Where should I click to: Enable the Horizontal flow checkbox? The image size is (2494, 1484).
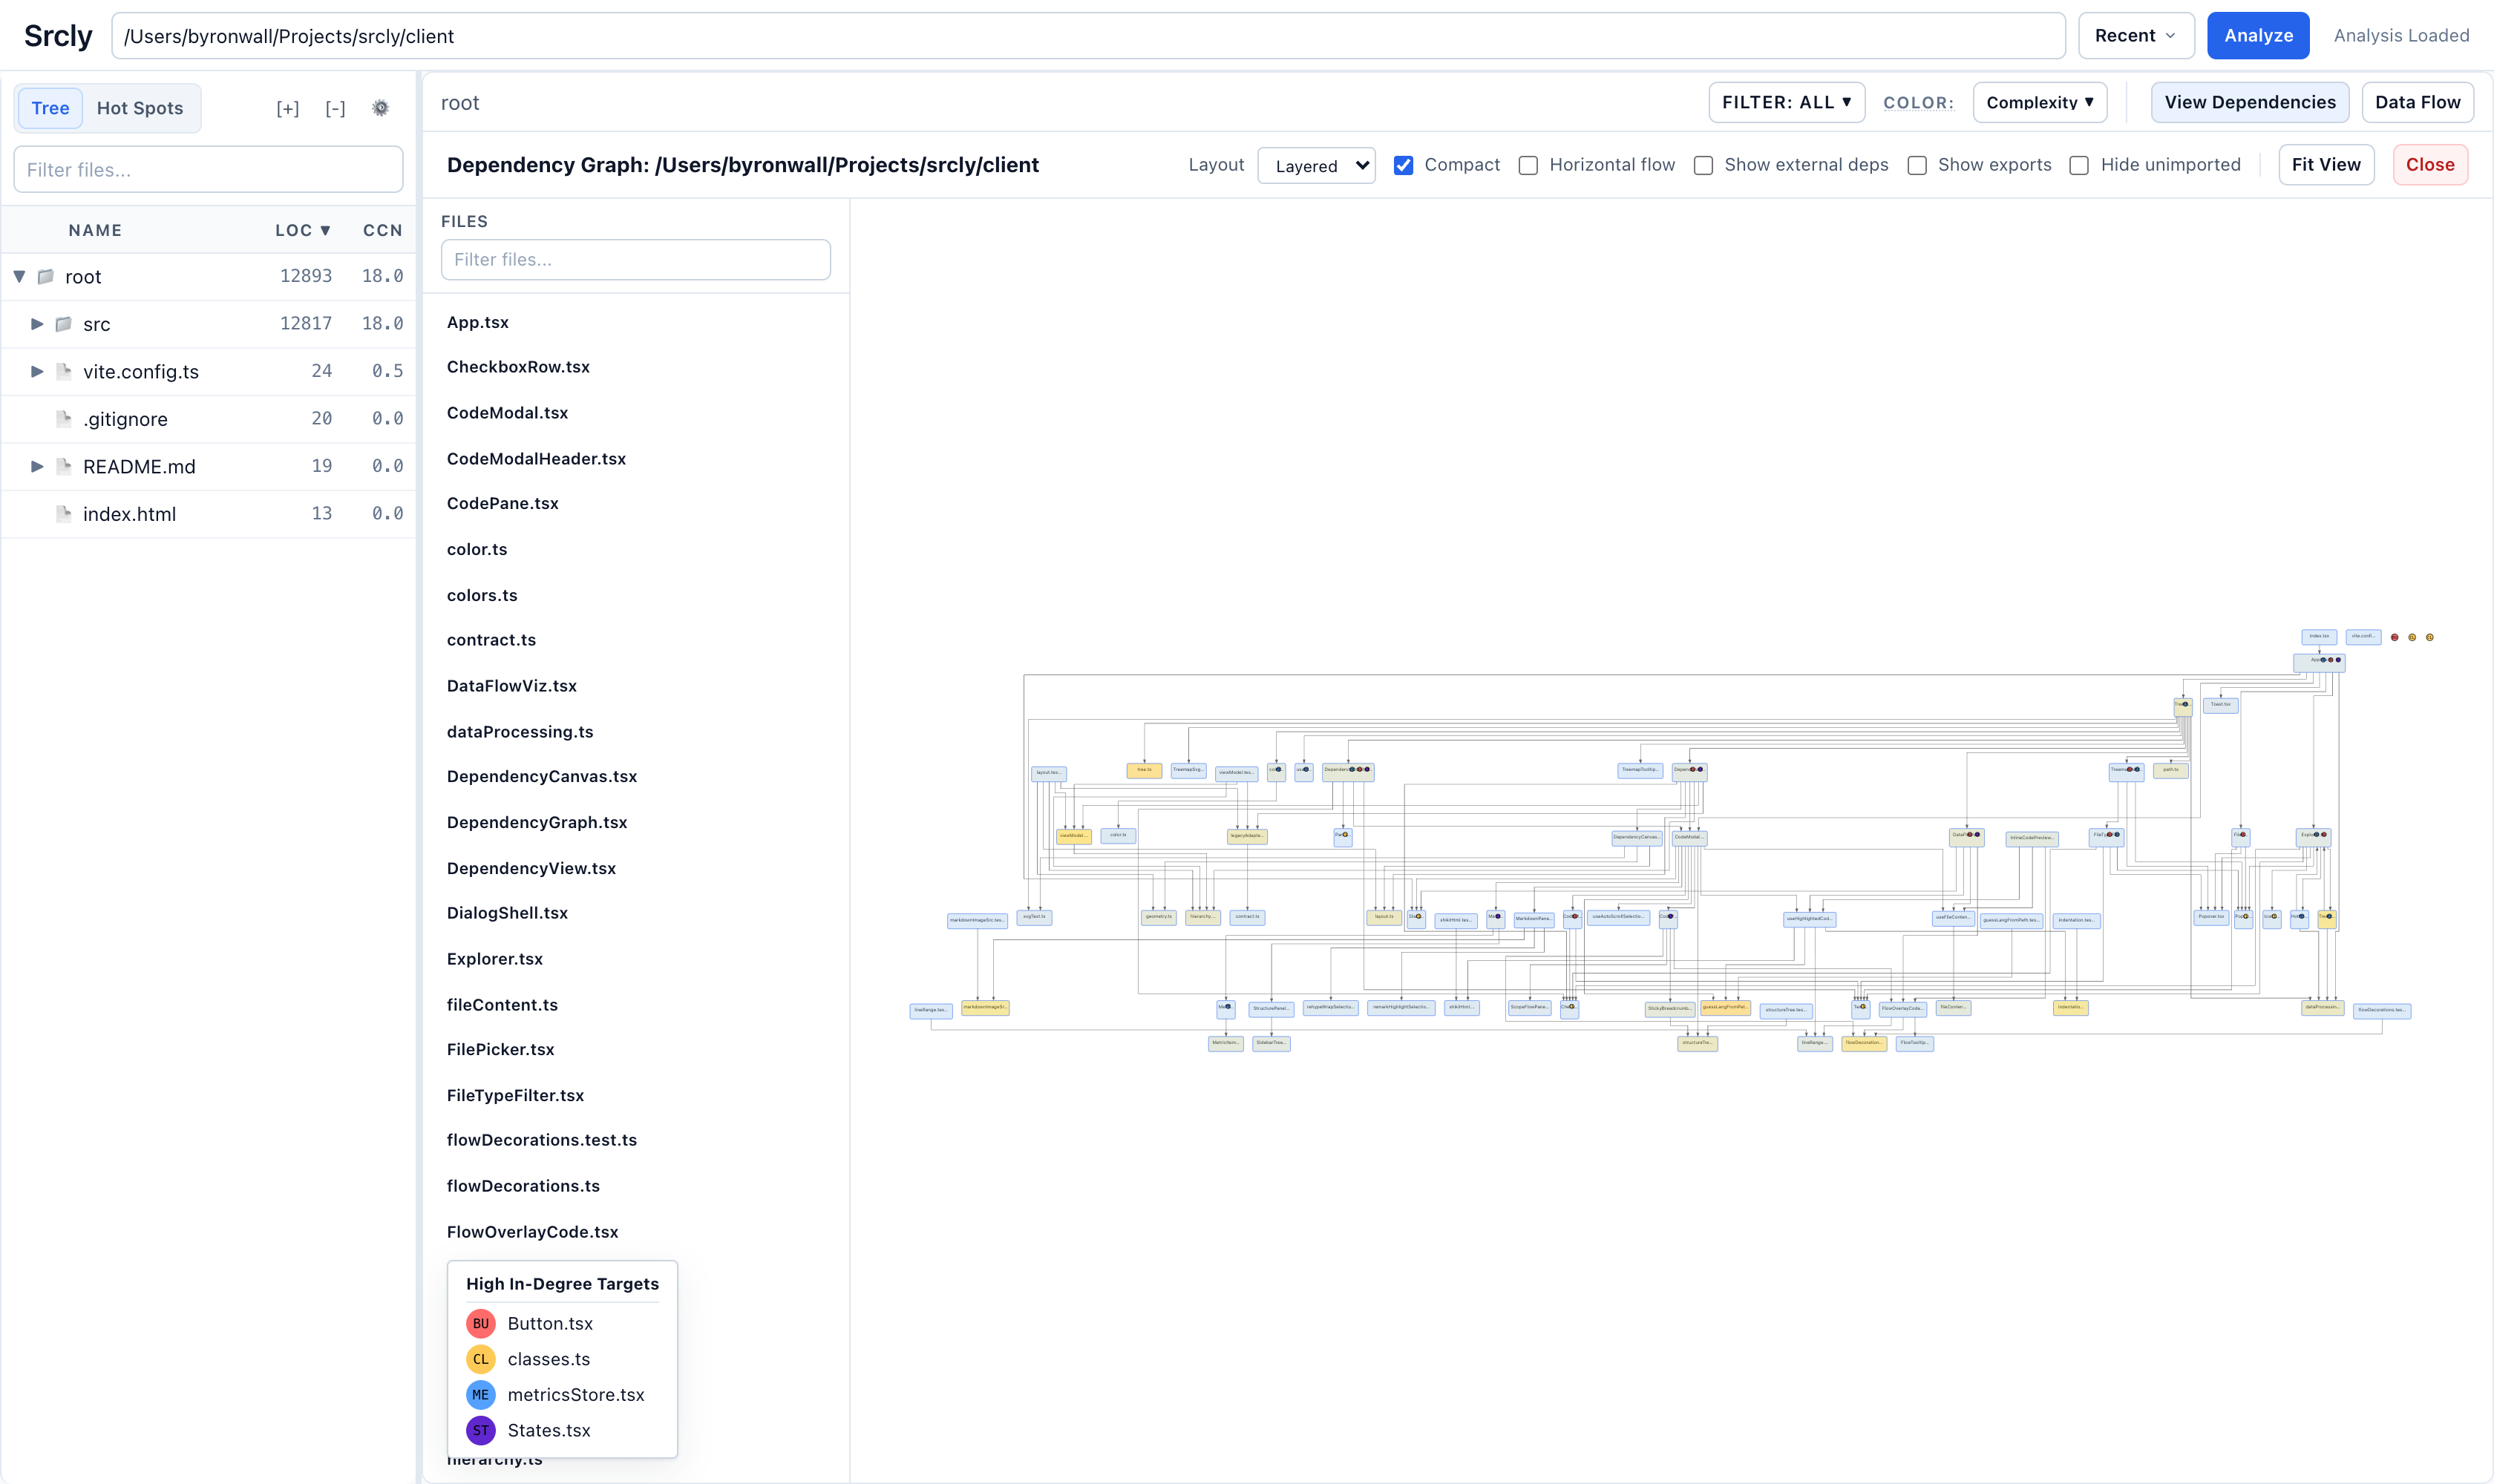[x=1528, y=165]
